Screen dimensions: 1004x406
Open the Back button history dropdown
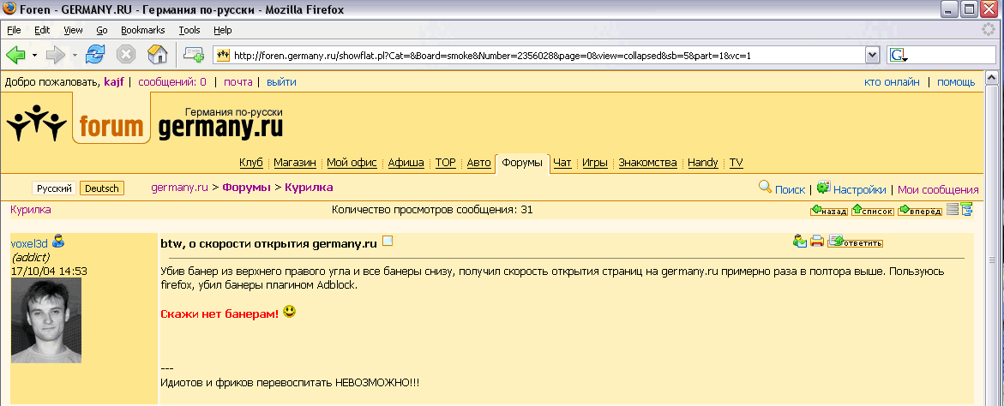(x=34, y=55)
